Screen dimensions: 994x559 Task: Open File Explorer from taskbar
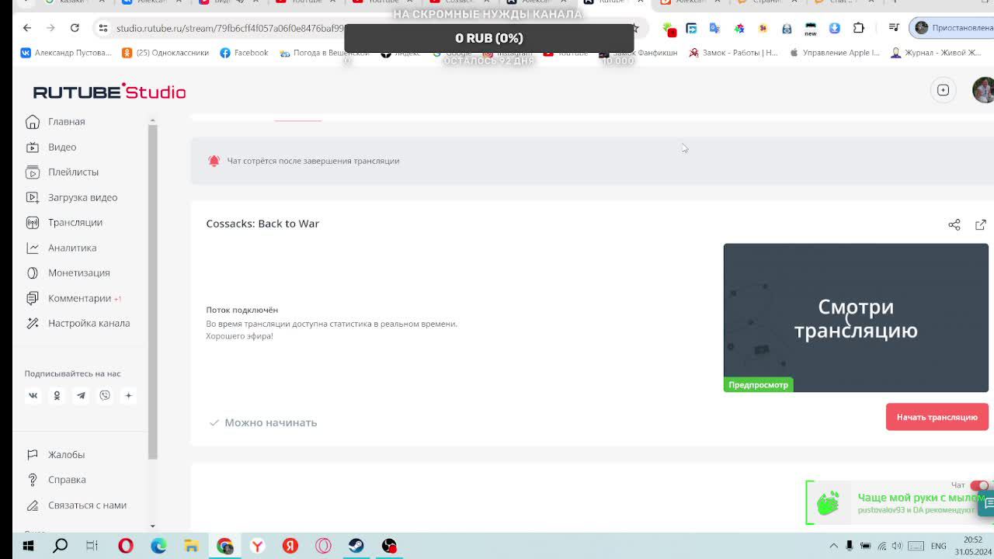(x=191, y=546)
